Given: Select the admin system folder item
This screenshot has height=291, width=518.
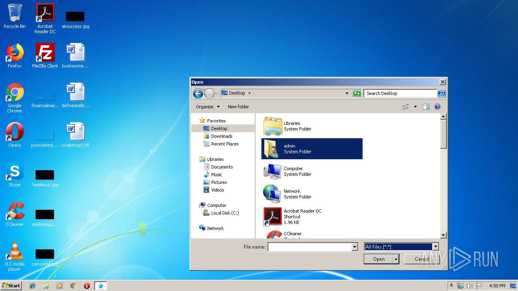Looking at the screenshot, I should (x=312, y=149).
